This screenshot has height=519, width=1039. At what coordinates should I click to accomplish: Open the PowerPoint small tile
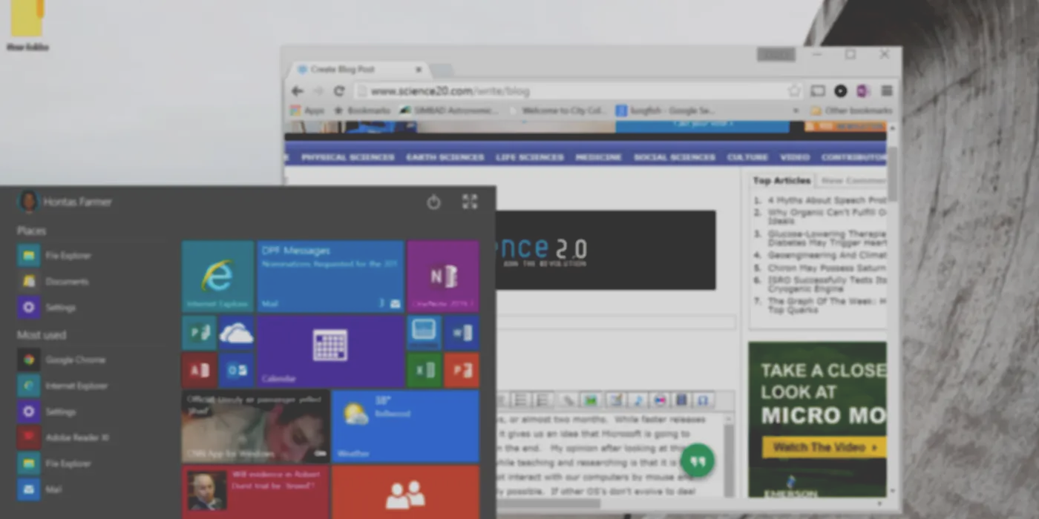462,370
